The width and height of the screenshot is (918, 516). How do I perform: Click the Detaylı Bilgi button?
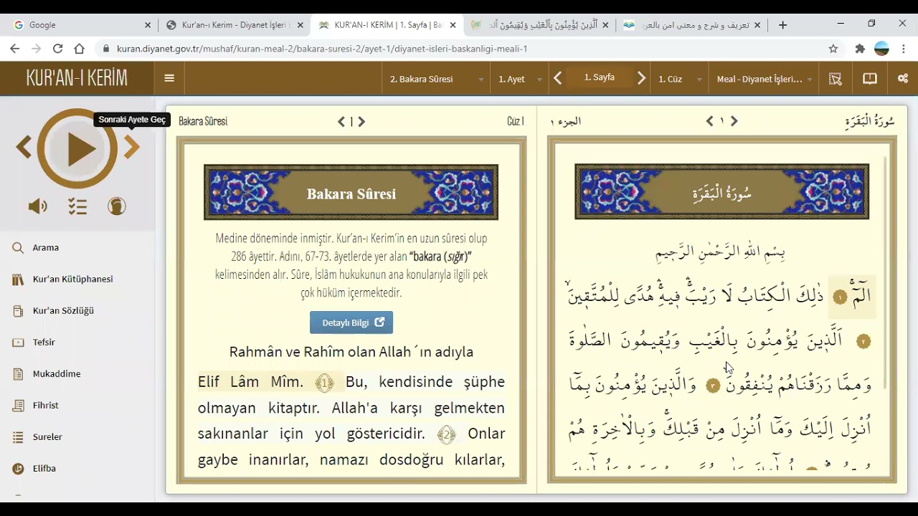tap(351, 322)
